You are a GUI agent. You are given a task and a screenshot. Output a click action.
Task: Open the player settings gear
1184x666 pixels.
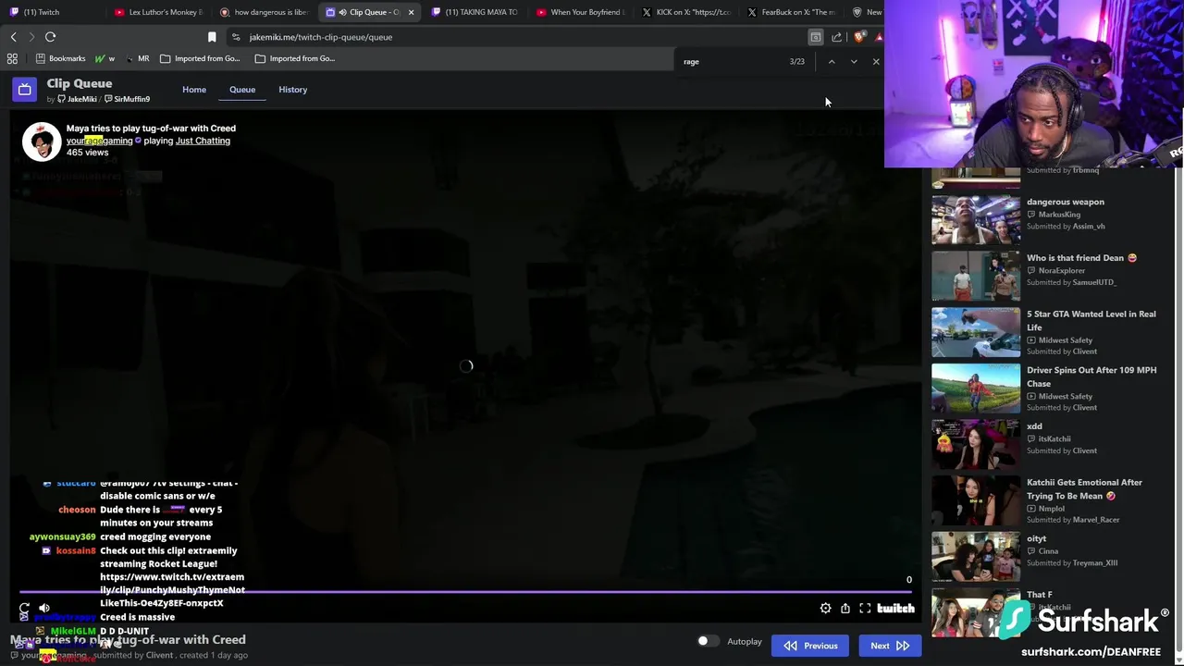pos(825,609)
